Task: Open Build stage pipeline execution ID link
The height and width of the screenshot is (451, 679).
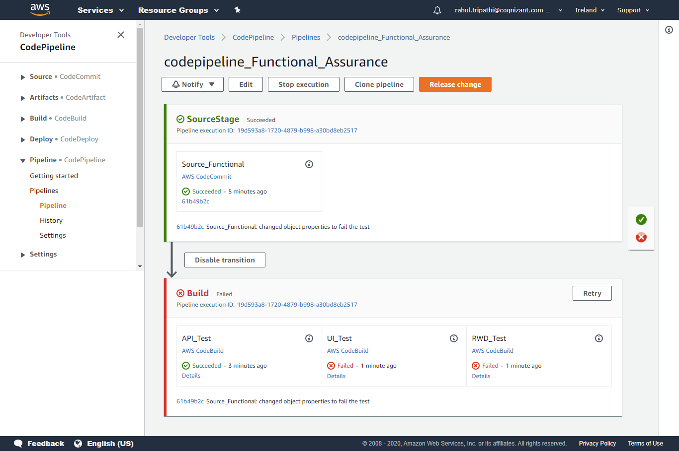Action: click(x=297, y=305)
